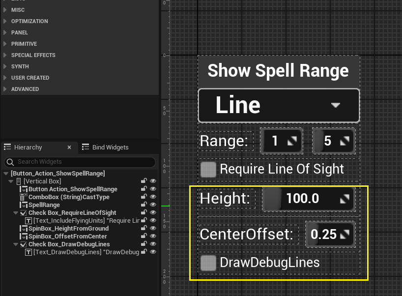402x296 pixels.
Task: Focus the Search Widgets field
Action: click(80, 162)
